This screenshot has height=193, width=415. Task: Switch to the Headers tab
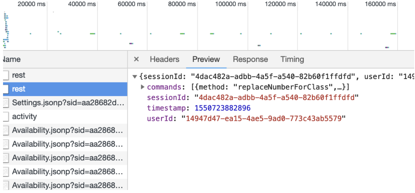point(165,59)
